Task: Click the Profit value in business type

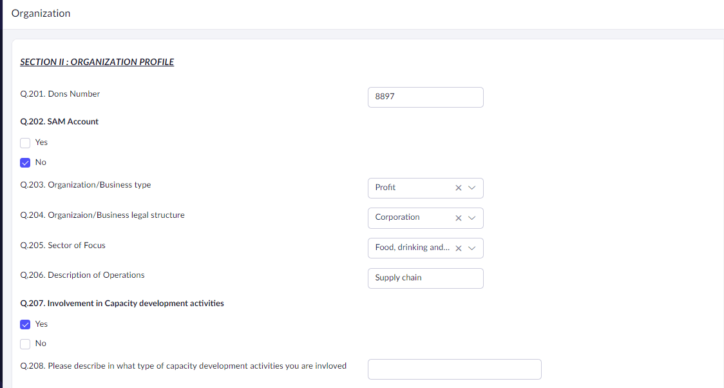Action: coord(386,188)
